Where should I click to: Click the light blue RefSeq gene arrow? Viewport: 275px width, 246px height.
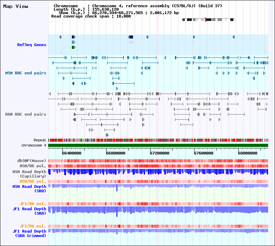(74, 42)
